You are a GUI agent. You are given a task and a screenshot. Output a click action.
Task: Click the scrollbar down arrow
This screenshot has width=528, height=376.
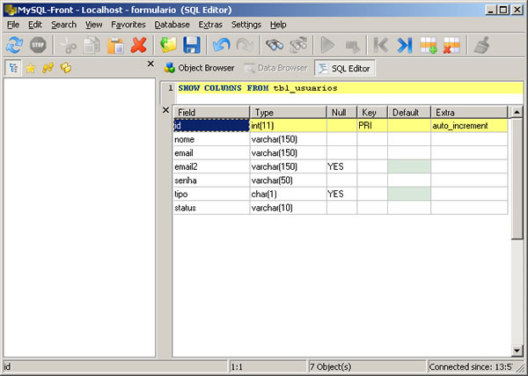point(517,350)
